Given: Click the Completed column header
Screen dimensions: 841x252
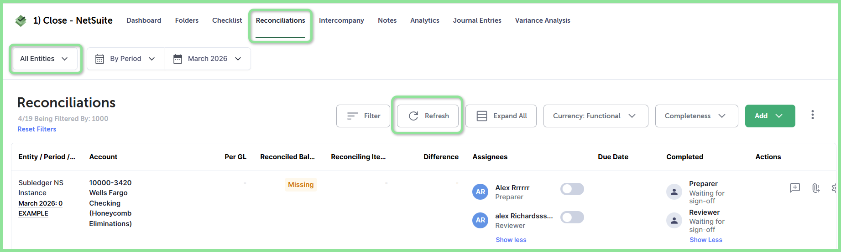Looking at the screenshot, I should (684, 157).
